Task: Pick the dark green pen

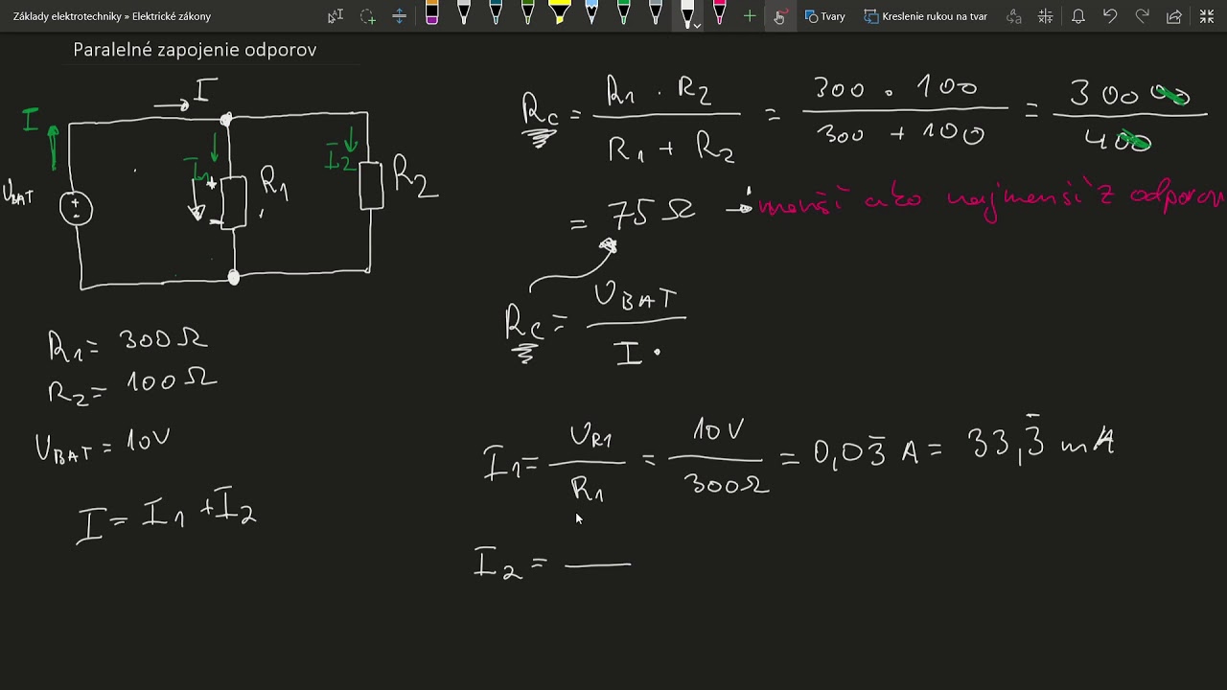Action: 527,14
